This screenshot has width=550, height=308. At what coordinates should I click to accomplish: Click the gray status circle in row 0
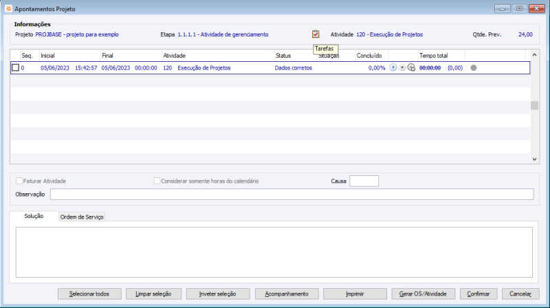(474, 67)
